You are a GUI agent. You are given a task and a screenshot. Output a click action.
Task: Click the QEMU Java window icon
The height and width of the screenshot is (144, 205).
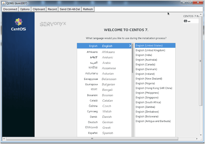(4, 3)
